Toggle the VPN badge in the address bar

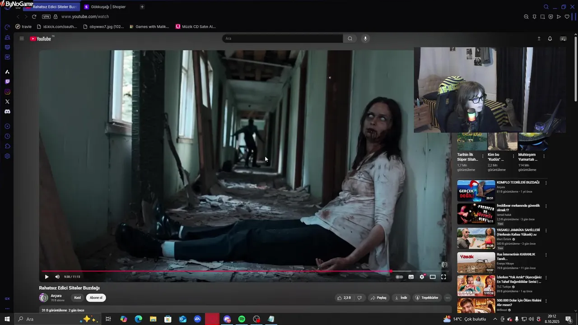point(46,17)
